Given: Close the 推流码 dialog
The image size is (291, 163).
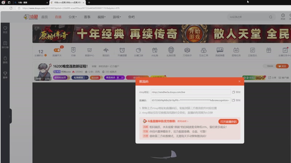Looking at the screenshot, I should coord(239,81).
